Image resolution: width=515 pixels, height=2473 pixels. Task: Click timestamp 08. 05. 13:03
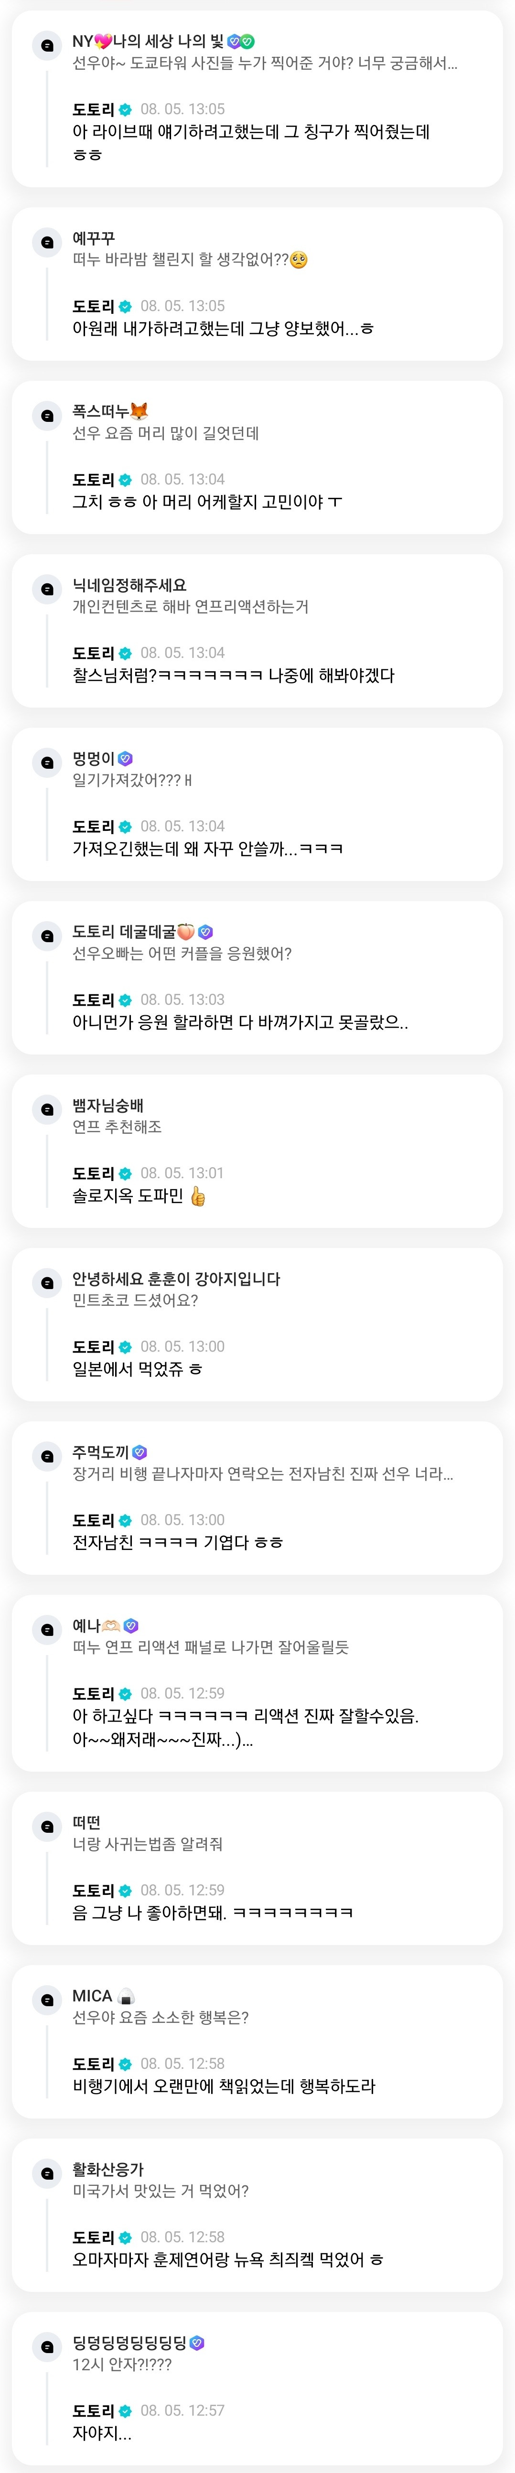coord(182,1000)
